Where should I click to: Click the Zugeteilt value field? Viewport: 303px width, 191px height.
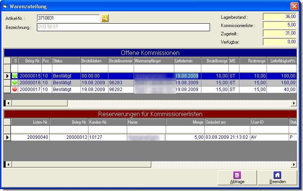(x=280, y=33)
